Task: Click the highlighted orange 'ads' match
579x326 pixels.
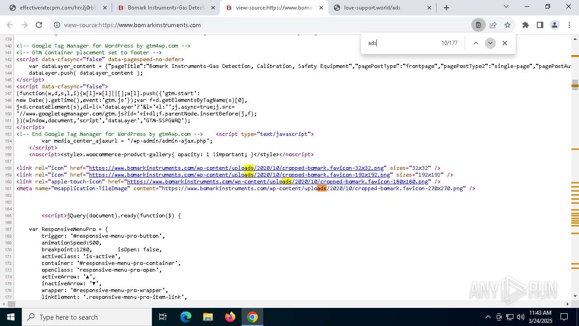Action: coord(322,188)
